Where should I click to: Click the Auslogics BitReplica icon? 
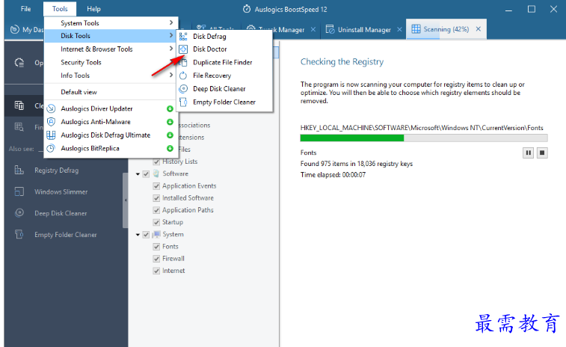point(52,148)
